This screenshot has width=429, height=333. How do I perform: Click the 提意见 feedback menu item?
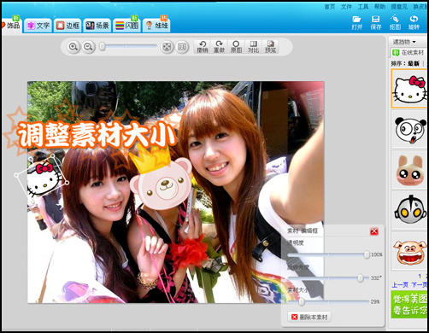pyautogui.click(x=399, y=7)
